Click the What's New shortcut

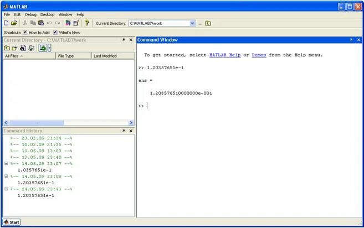(x=67, y=33)
